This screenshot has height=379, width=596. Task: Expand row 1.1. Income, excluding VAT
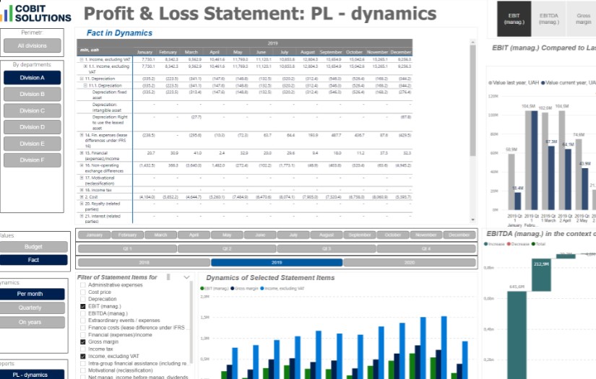pyautogui.click(x=85, y=66)
